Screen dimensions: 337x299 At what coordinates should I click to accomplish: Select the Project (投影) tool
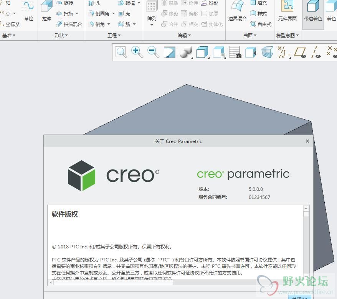pos(210,3)
